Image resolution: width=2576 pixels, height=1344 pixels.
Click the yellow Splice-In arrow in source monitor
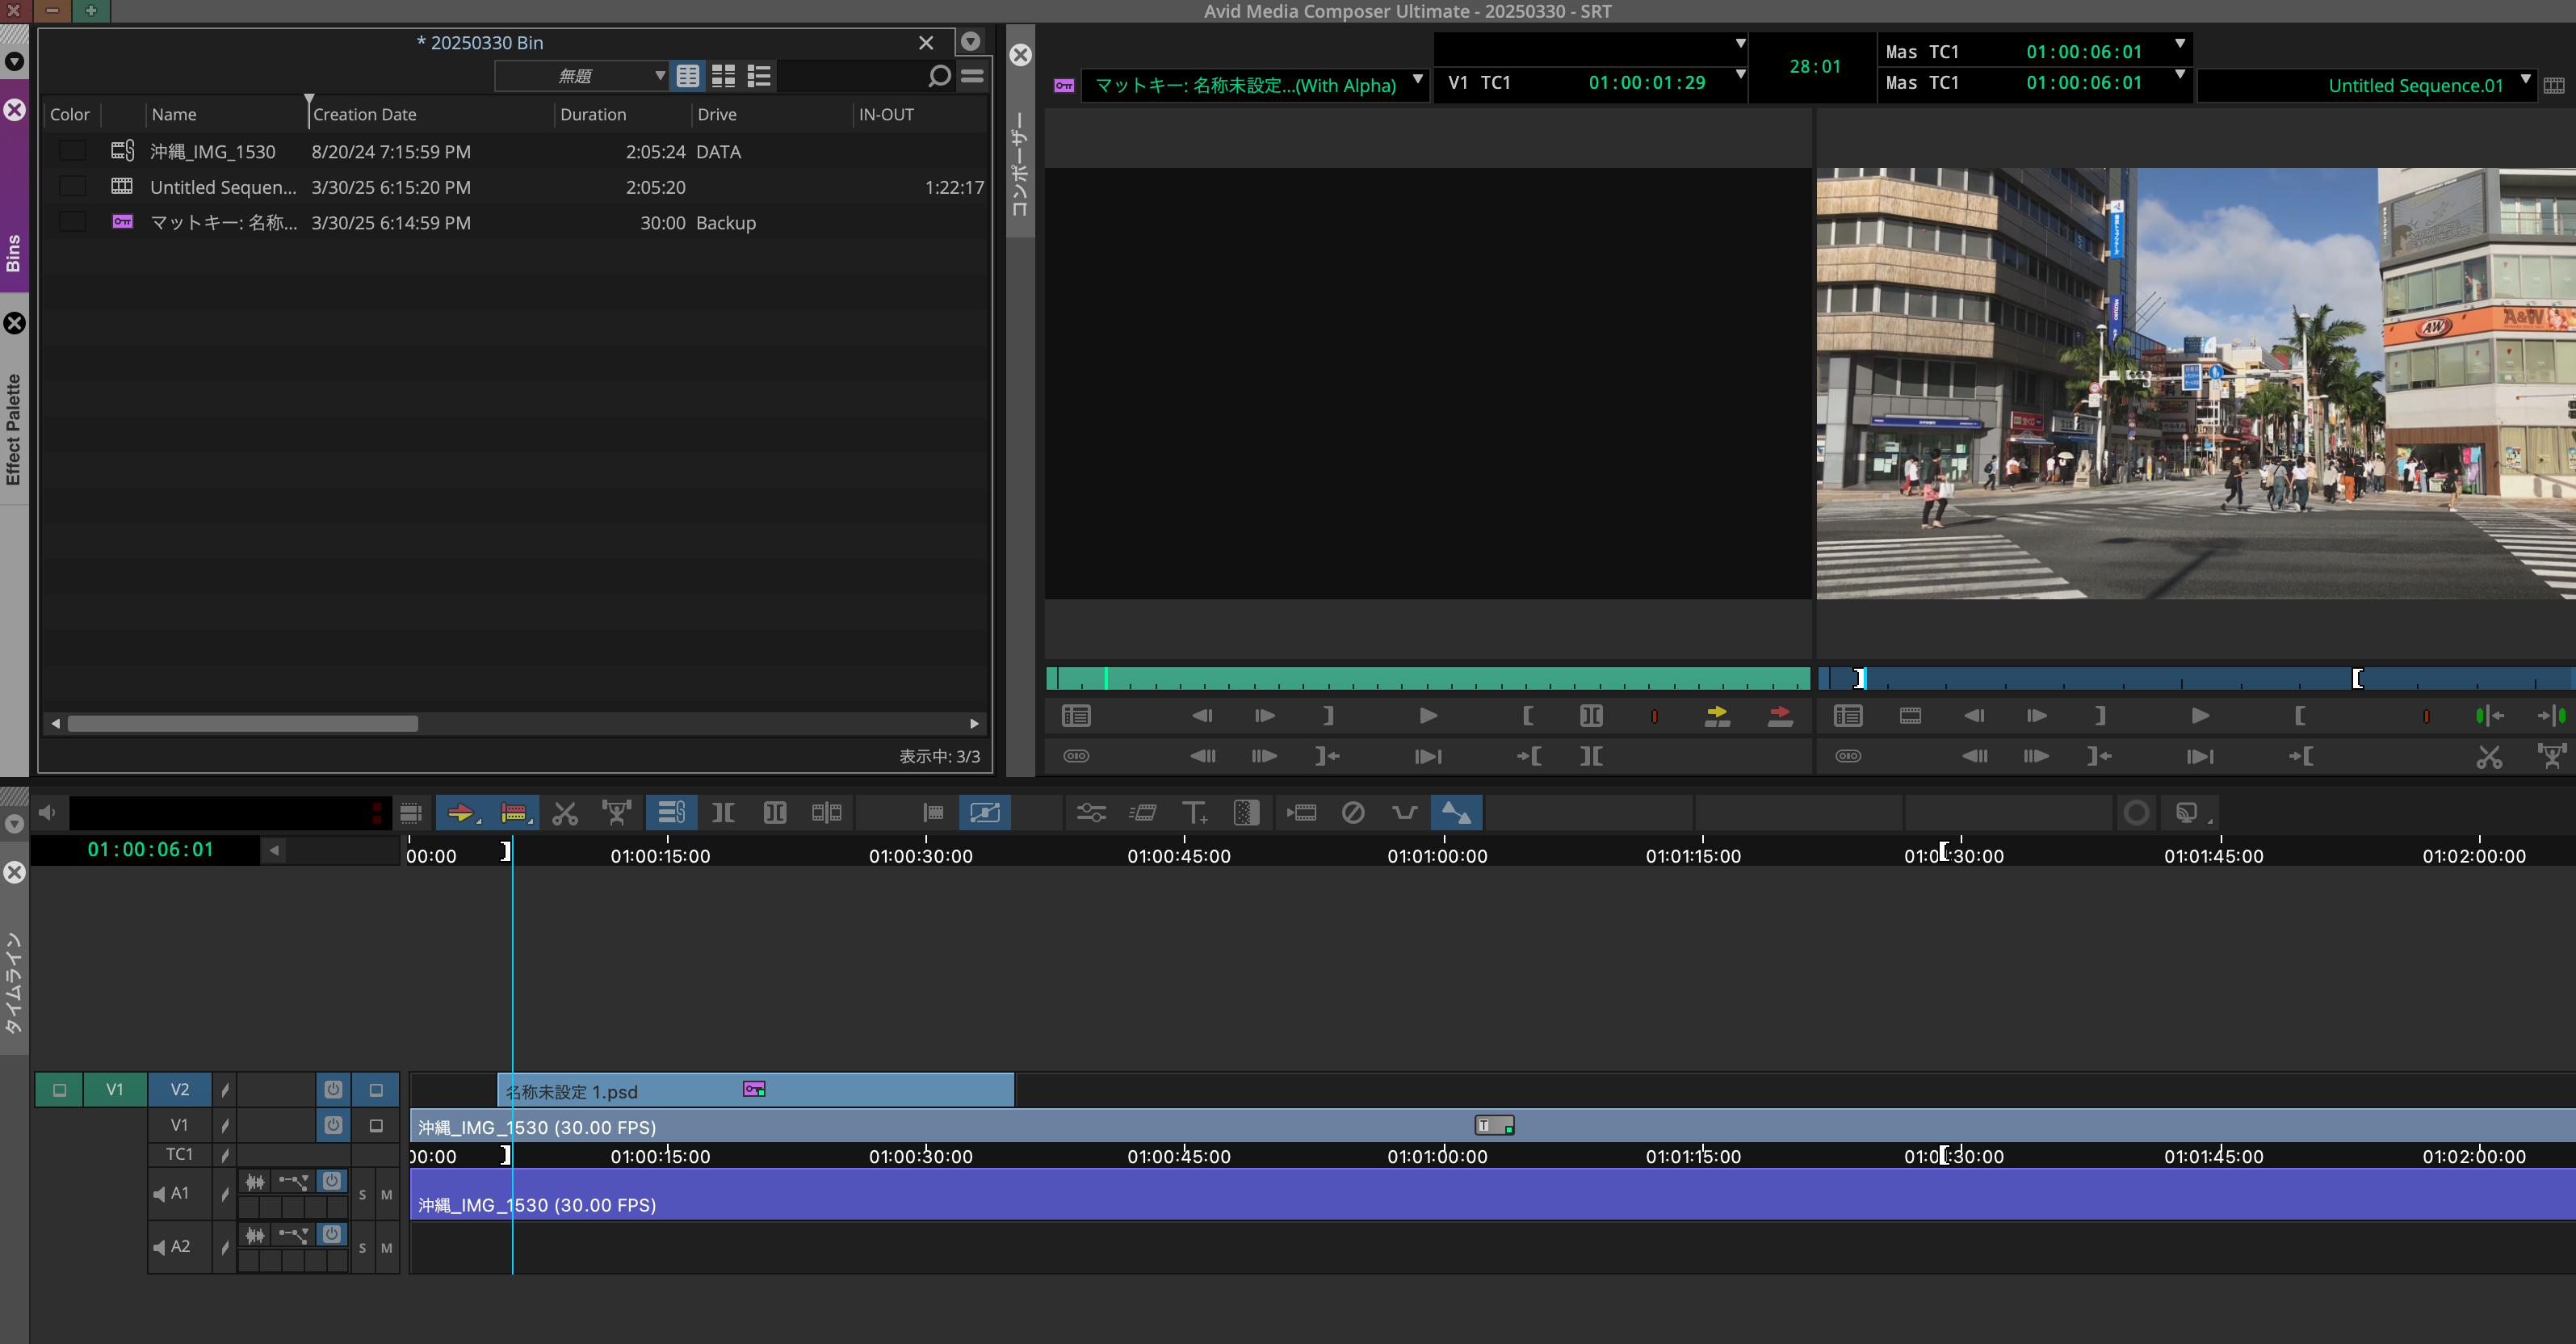click(x=1717, y=715)
